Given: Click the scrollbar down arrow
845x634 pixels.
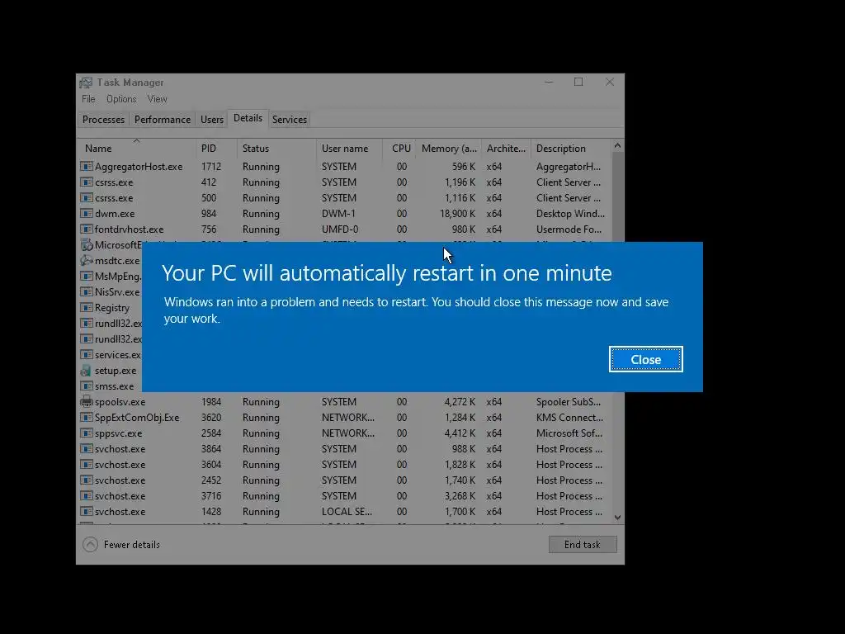Looking at the screenshot, I should (617, 517).
